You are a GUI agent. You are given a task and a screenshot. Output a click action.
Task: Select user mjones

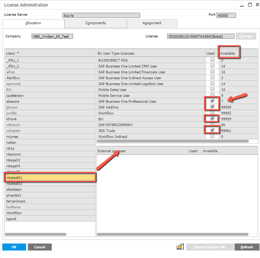(50, 136)
